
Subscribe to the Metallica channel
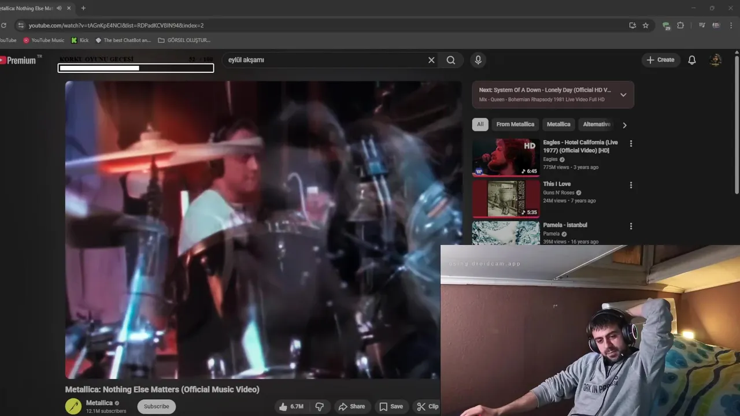(156, 407)
